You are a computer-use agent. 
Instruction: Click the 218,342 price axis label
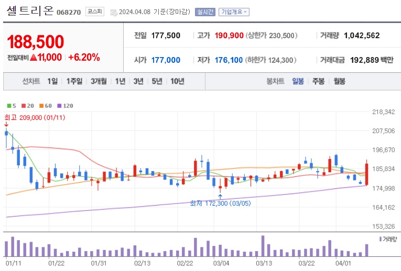click(x=383, y=112)
